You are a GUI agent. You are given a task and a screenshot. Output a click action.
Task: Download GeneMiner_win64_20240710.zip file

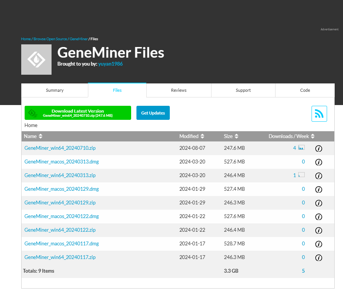click(x=60, y=148)
